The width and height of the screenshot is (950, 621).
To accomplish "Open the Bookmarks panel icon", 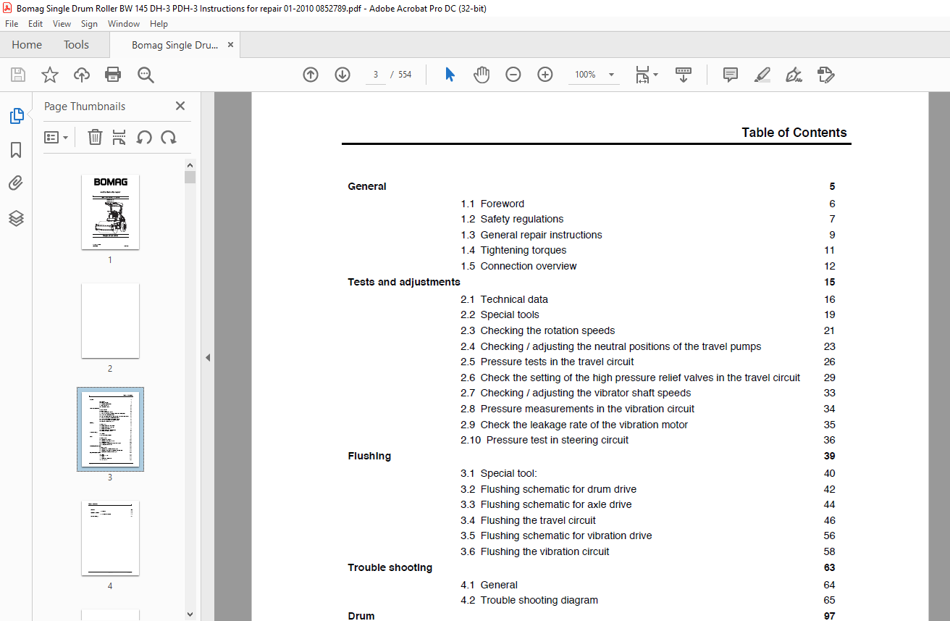I will (x=16, y=150).
